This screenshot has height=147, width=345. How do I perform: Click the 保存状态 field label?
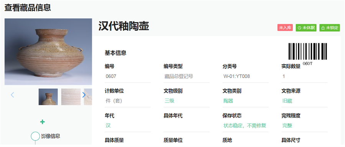point(232,116)
